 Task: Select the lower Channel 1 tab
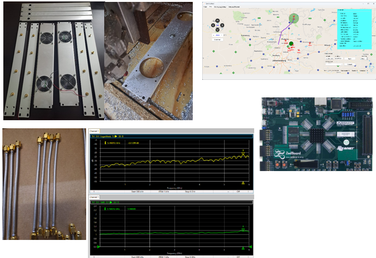pos(94,197)
